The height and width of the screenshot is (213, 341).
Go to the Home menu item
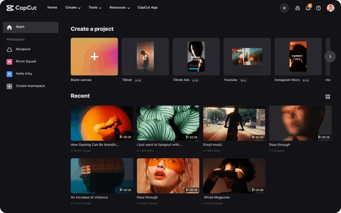tap(52, 8)
